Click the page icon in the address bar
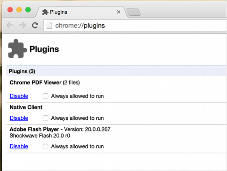 coord(49,25)
